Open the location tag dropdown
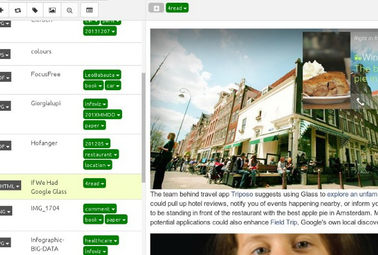Image resolution: width=378 pixels, height=255 pixels. click(98, 165)
